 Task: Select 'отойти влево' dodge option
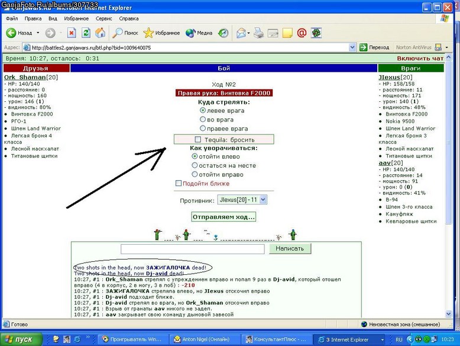pyautogui.click(x=195, y=156)
